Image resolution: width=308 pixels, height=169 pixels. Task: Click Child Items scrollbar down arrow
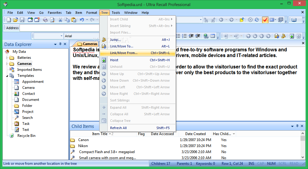[x=303, y=157]
